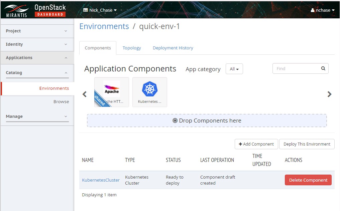Image resolution: width=340 pixels, height=211 pixels.
Task: Collapse the Applications sidebar section
Action: click(x=37, y=58)
